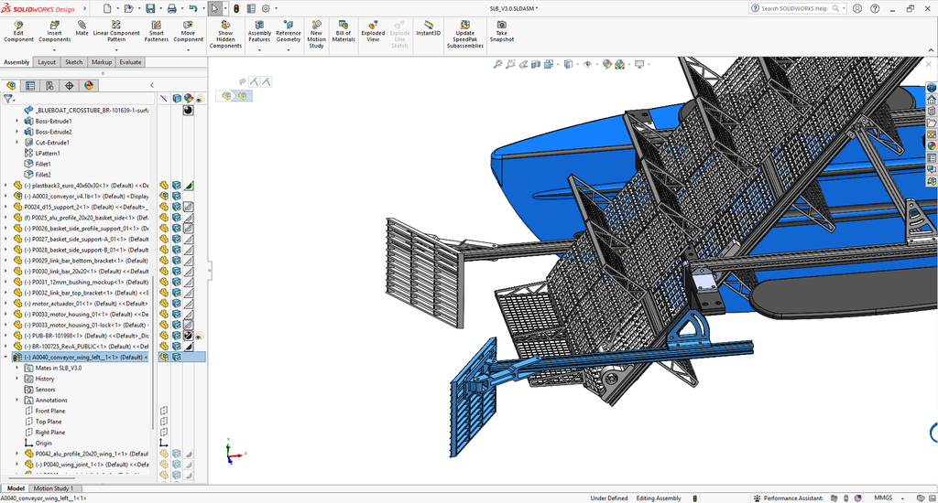
Task: Toggle hide/show icon for plastback3_euro component
Action: click(x=164, y=185)
